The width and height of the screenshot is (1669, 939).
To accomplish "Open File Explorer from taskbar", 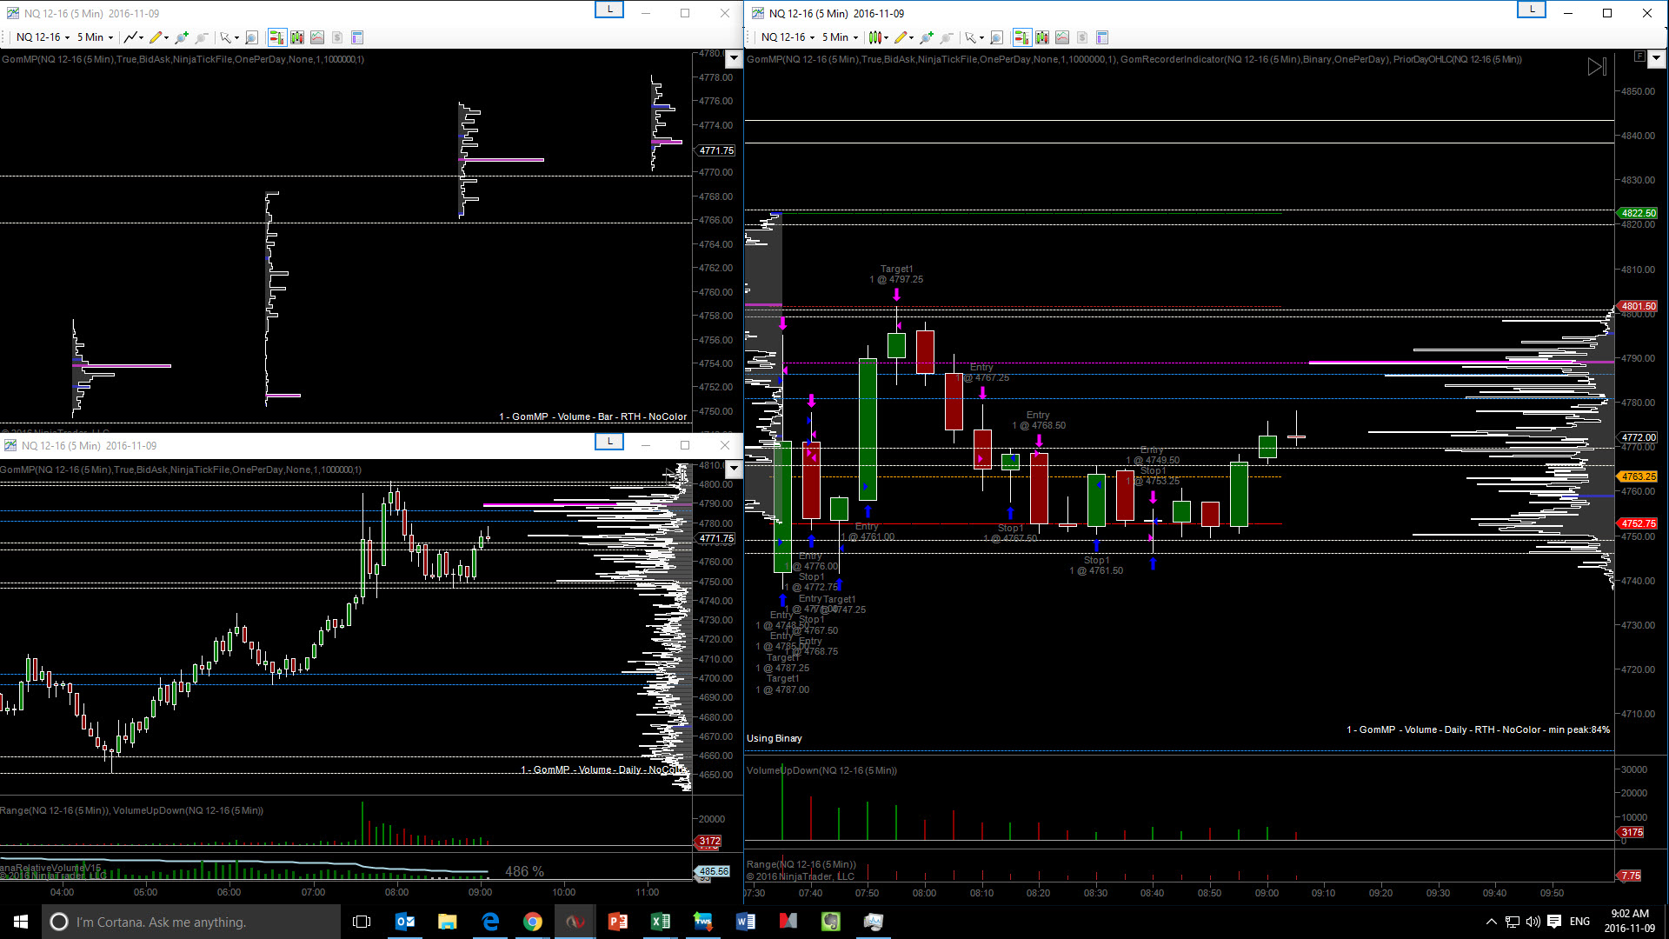I will (x=448, y=922).
